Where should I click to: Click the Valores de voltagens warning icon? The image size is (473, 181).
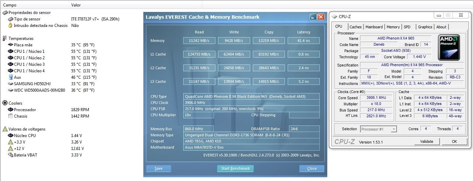pos(5,129)
